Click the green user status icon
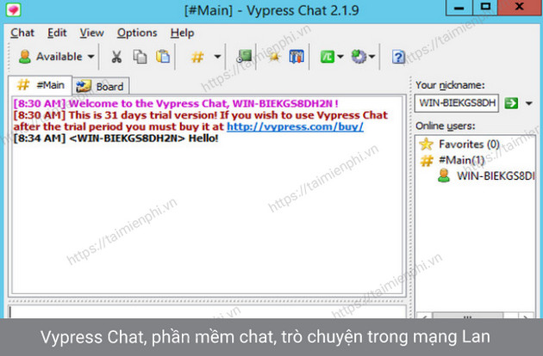The image size is (543, 356). coord(25,57)
